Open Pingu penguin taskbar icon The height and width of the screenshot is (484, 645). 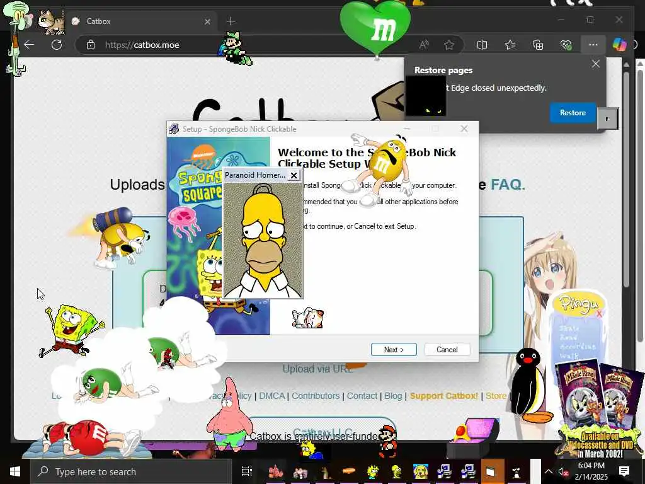[517, 471]
